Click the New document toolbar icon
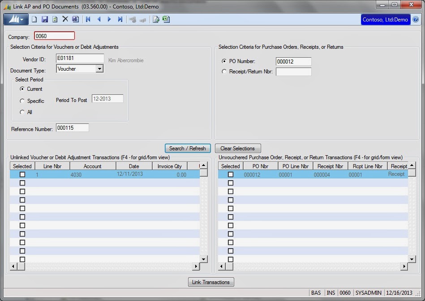425x301 pixels. pos(34,19)
